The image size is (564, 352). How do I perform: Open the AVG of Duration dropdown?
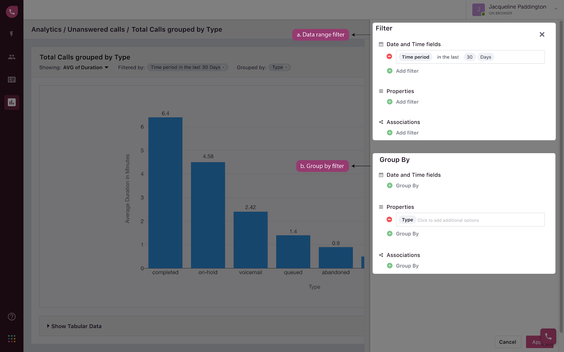(x=86, y=68)
